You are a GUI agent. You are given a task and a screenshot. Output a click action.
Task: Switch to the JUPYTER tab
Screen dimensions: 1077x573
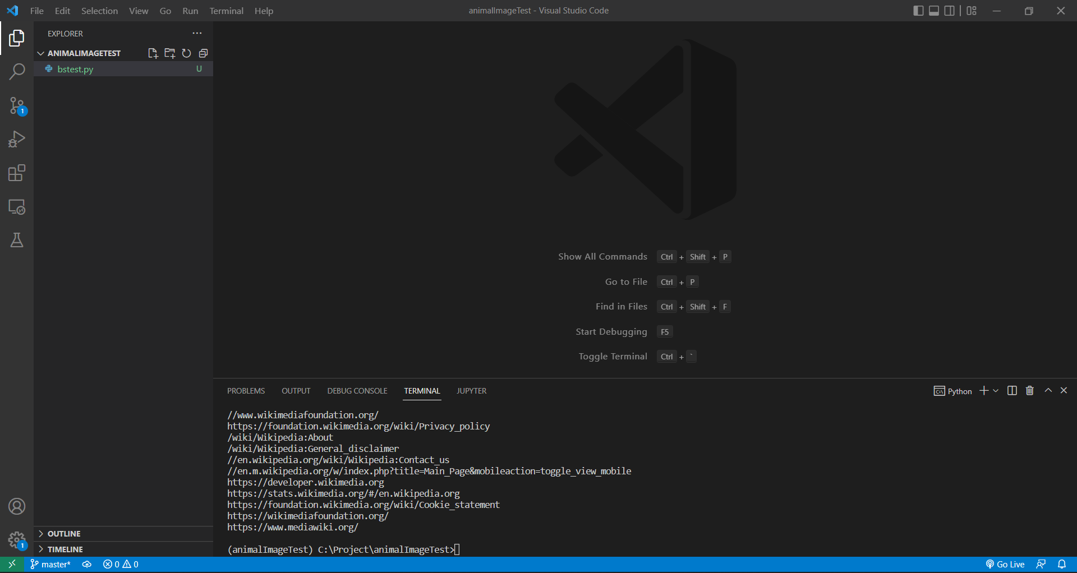[472, 391]
